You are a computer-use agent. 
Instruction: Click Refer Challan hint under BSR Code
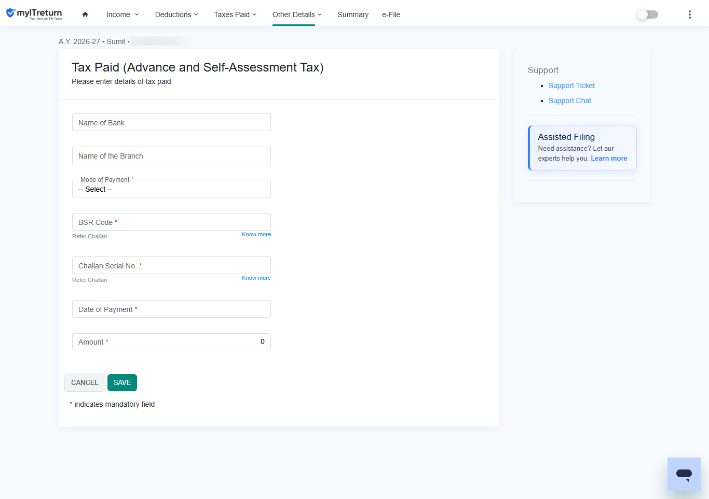tap(90, 236)
